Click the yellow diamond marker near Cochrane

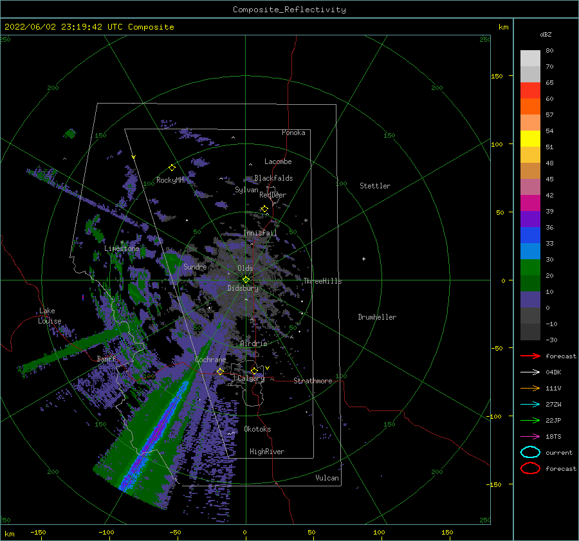click(220, 371)
